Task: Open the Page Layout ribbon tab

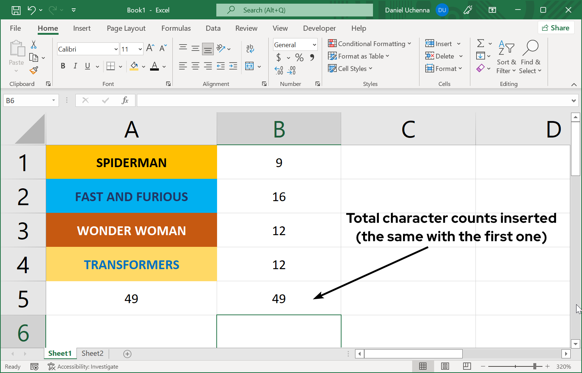Action: pos(126,28)
